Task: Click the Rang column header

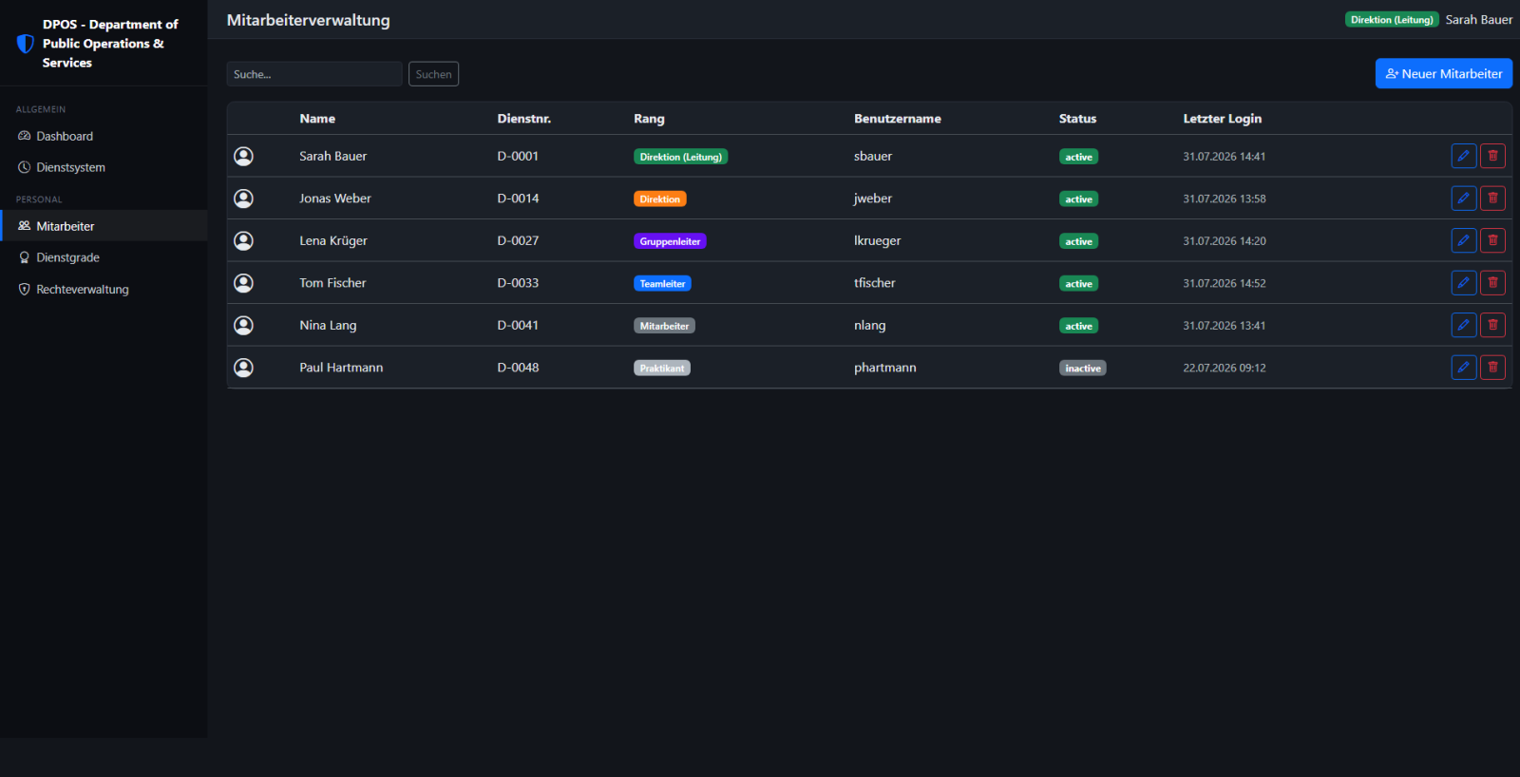Action: pos(649,119)
